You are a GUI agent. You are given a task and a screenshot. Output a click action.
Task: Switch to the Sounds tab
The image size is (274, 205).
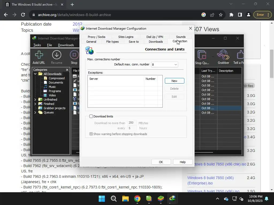tap(181, 37)
